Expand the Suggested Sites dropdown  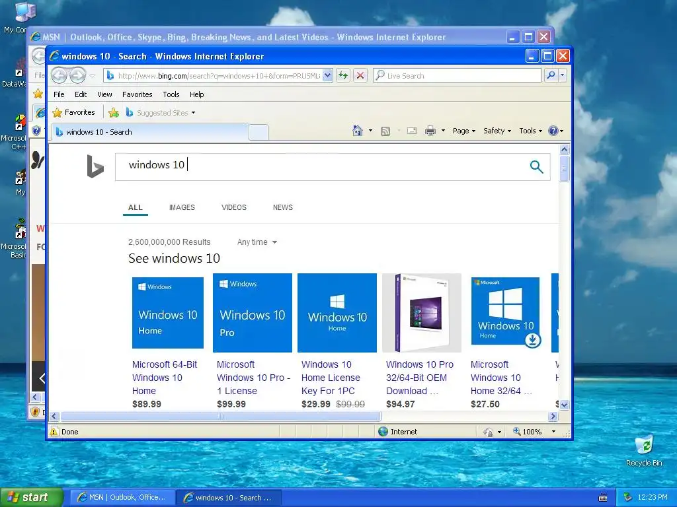click(x=193, y=113)
